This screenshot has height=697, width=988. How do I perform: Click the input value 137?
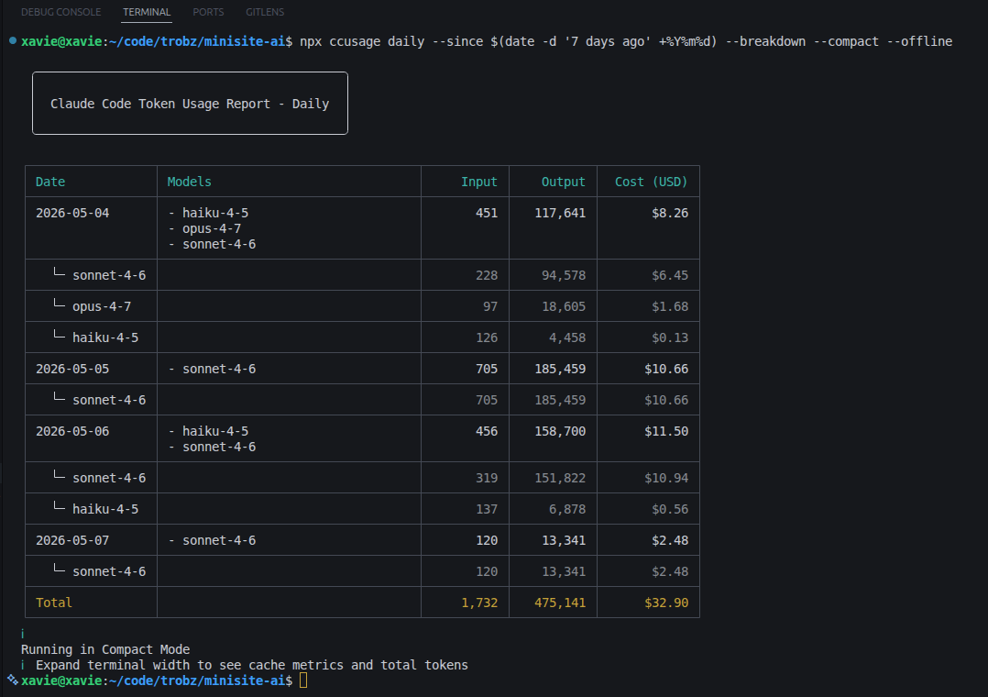487,509
